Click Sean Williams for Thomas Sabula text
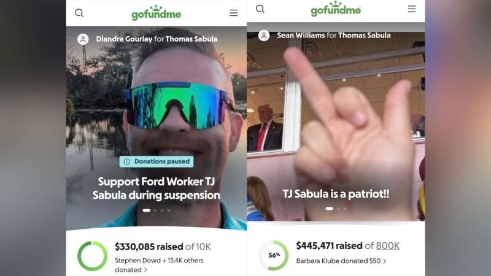 point(334,36)
